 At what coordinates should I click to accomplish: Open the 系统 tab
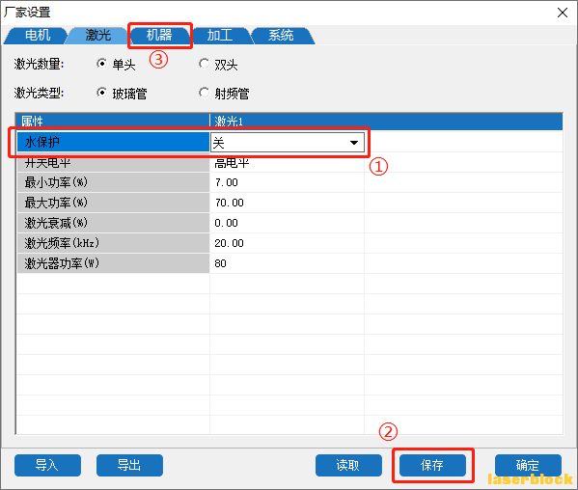(281, 36)
